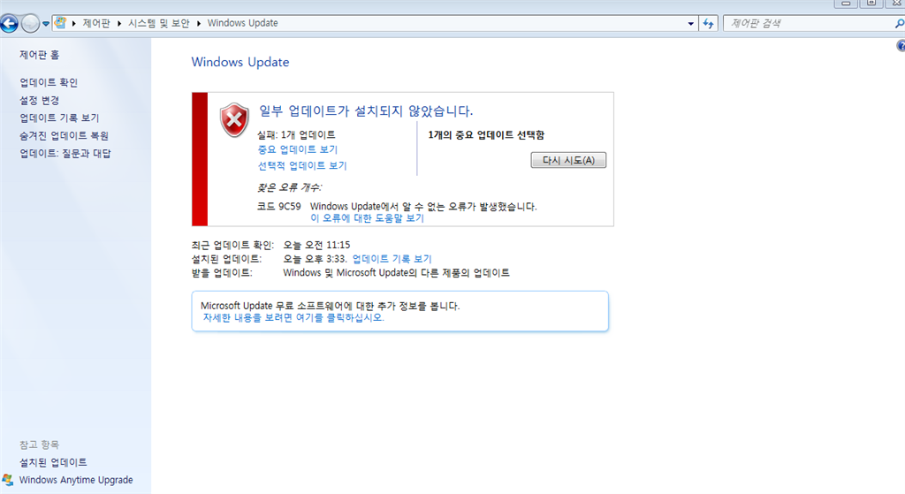Click the Windows Update page title

tap(240, 63)
